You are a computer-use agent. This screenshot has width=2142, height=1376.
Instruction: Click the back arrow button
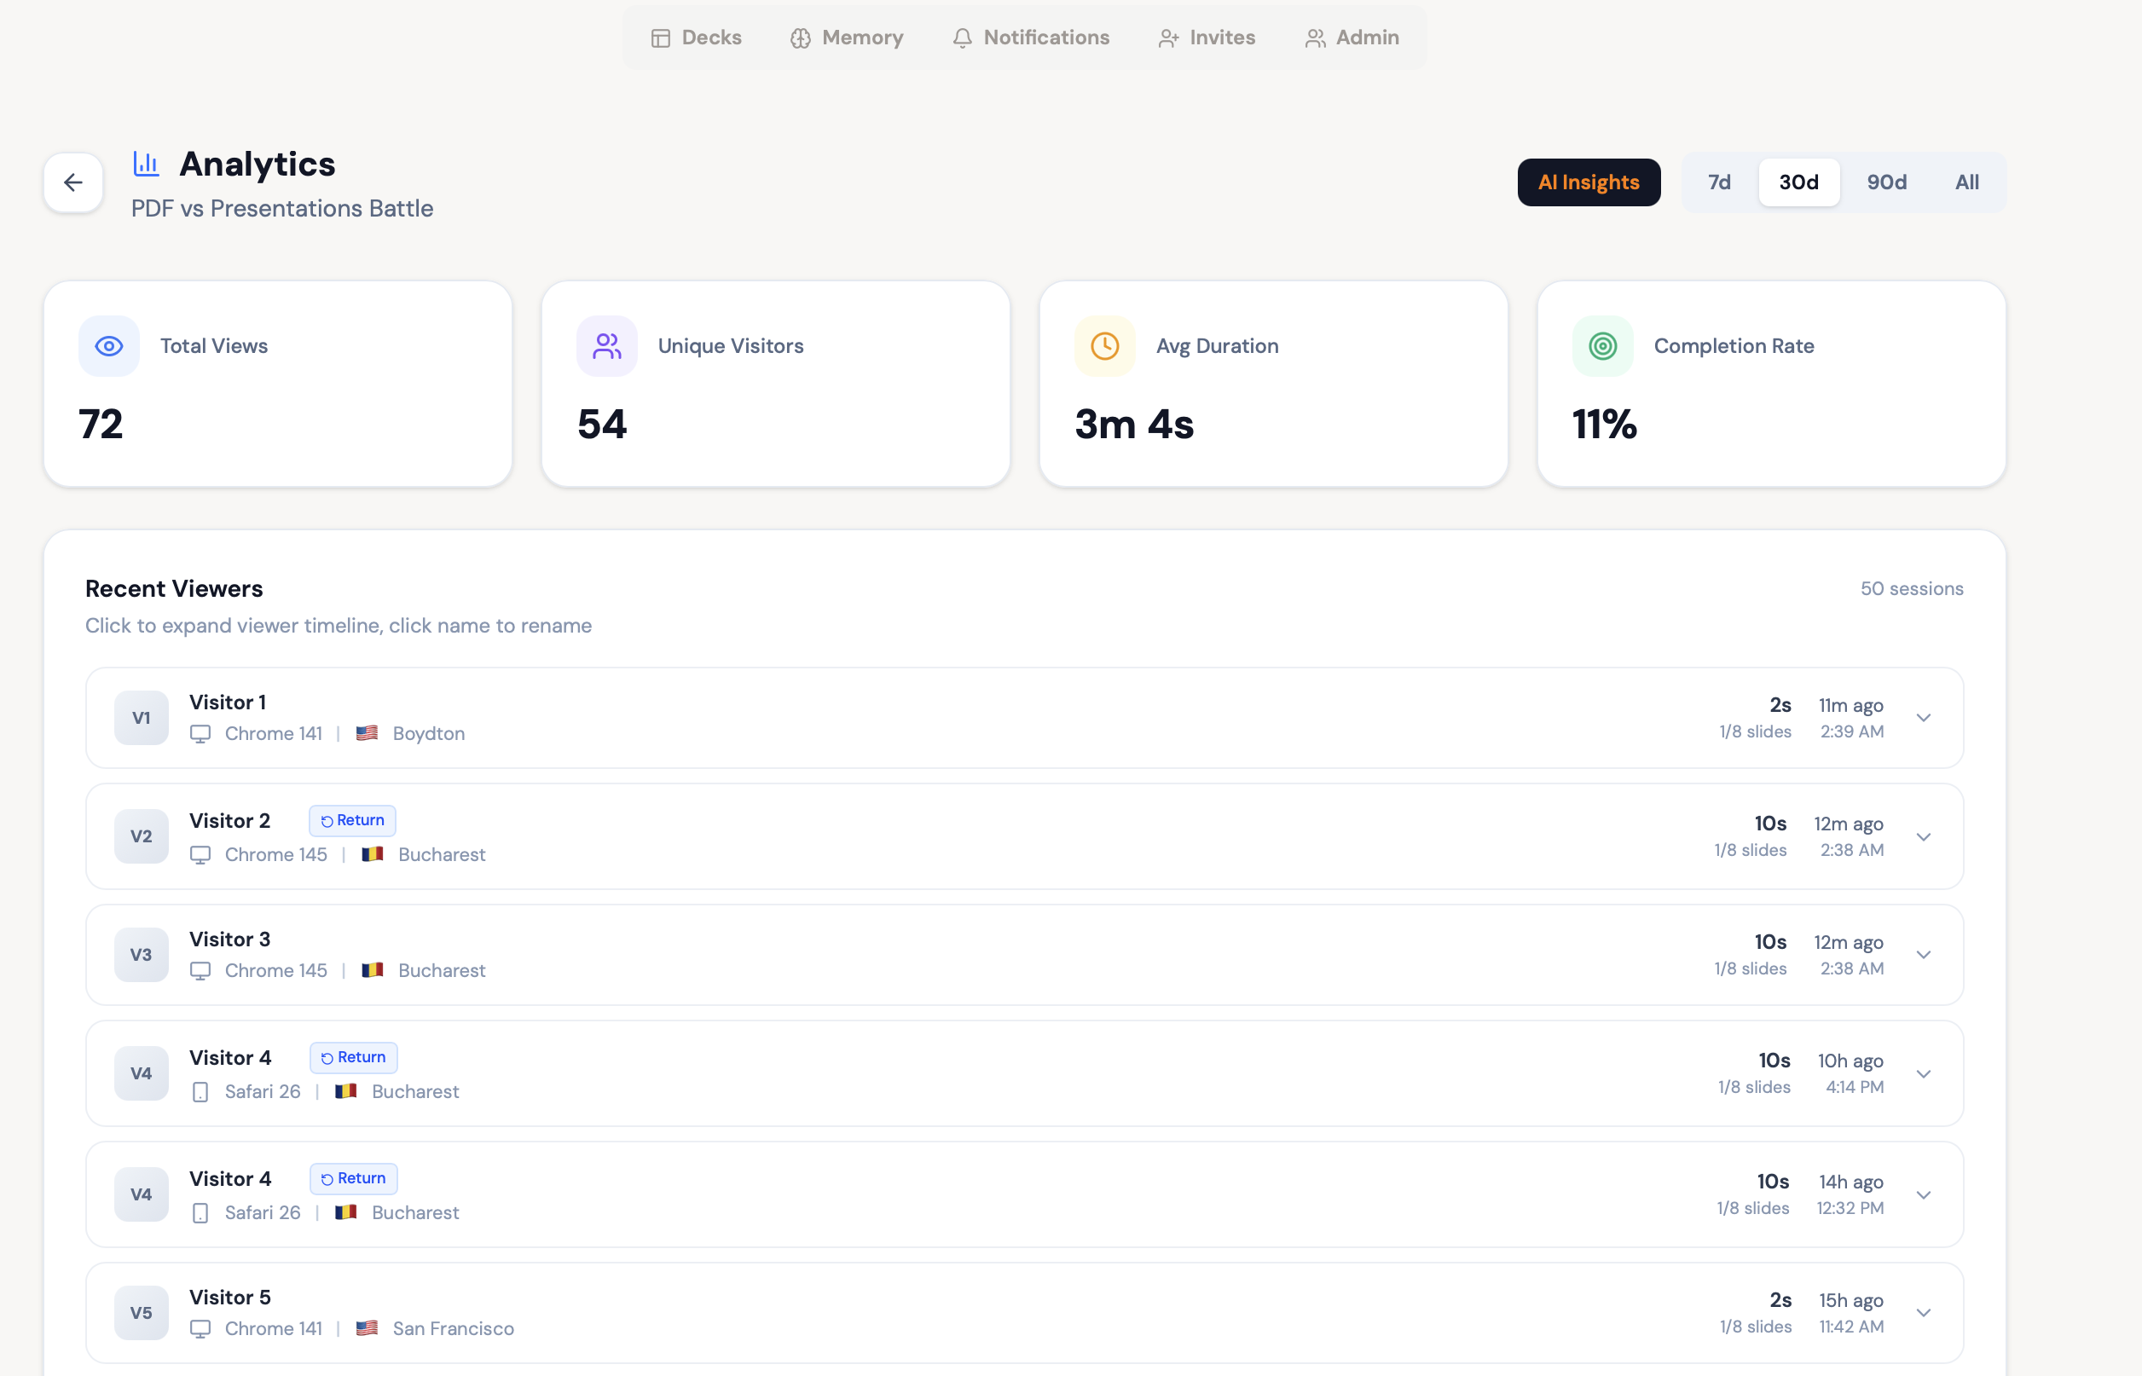(73, 182)
